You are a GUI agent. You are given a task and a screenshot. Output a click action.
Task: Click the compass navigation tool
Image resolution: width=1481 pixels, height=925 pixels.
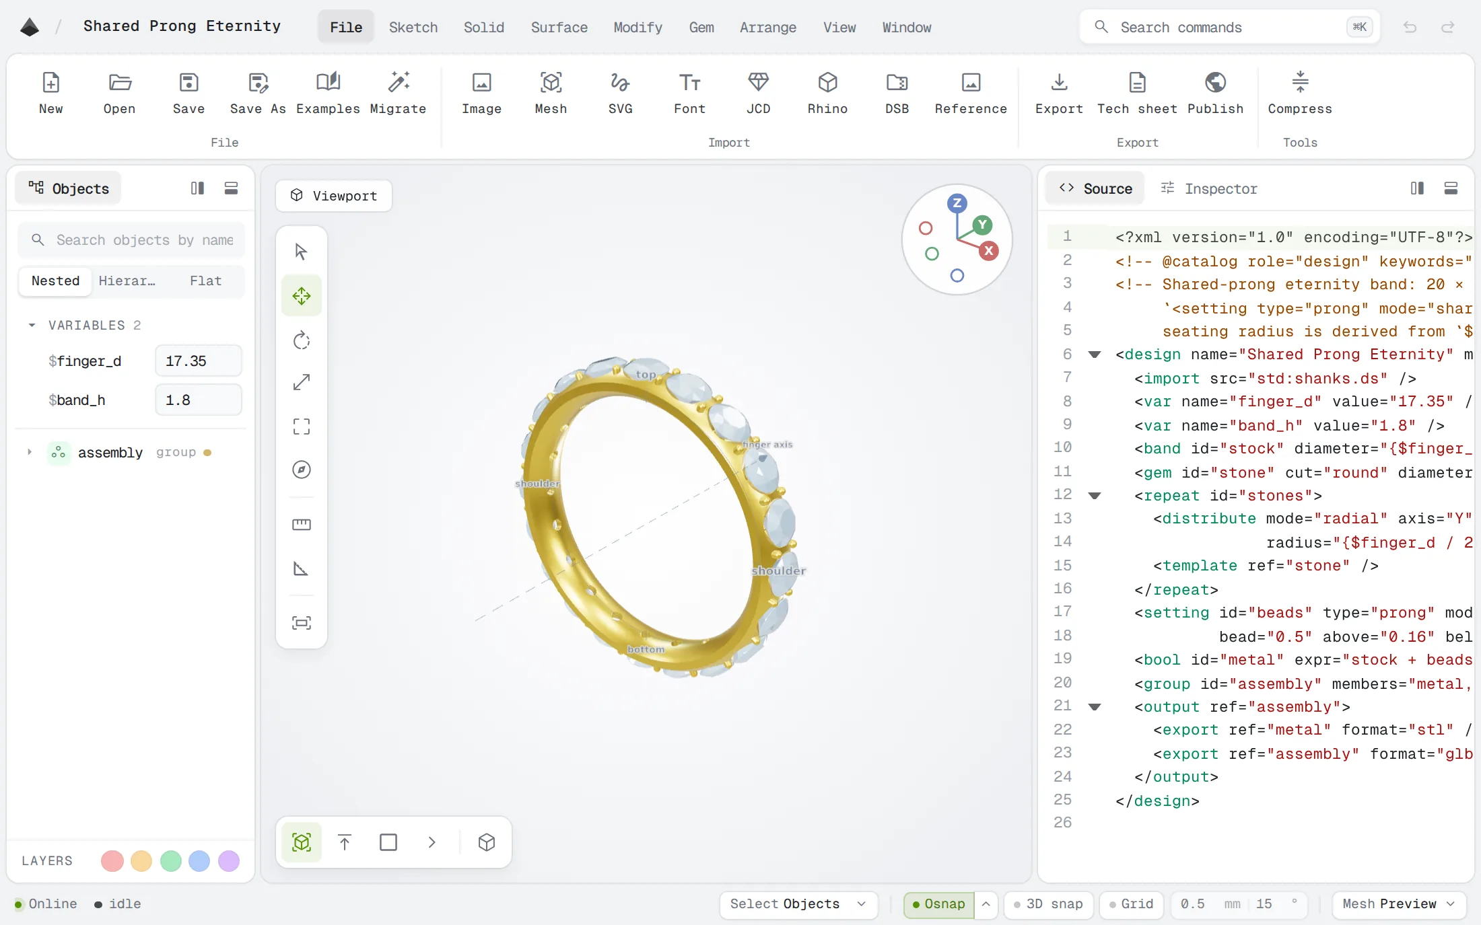pyautogui.click(x=301, y=470)
